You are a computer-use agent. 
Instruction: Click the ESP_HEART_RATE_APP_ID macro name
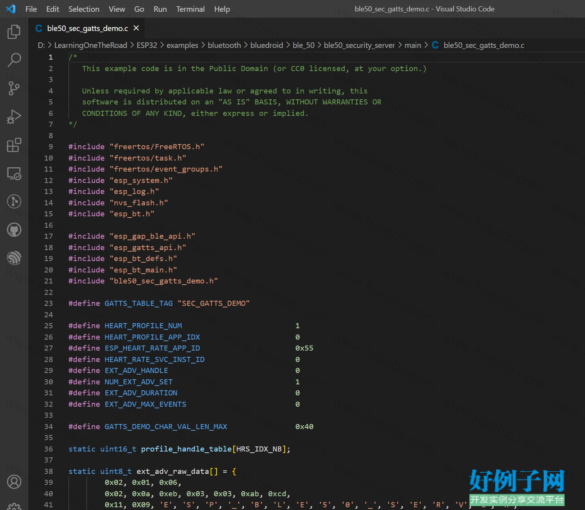point(152,348)
